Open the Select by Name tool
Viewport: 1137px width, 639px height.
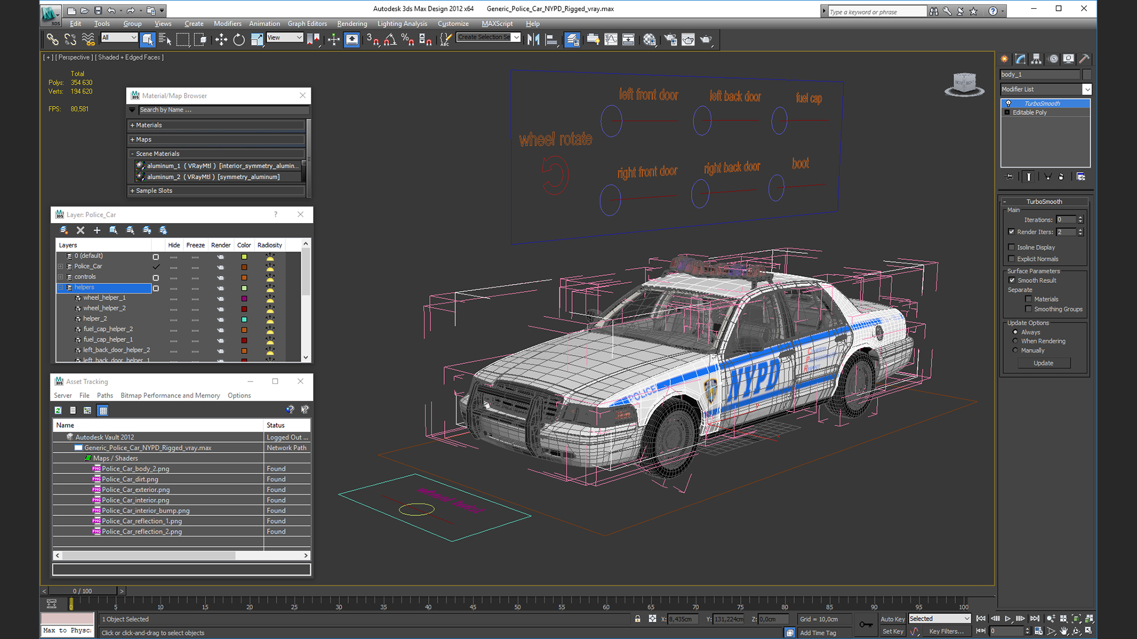(x=165, y=40)
